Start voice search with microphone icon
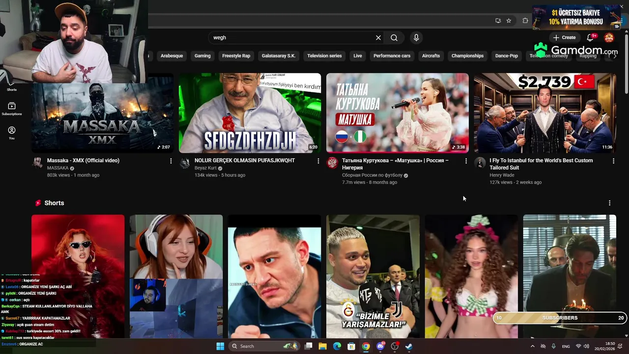The width and height of the screenshot is (629, 354). pyautogui.click(x=416, y=38)
